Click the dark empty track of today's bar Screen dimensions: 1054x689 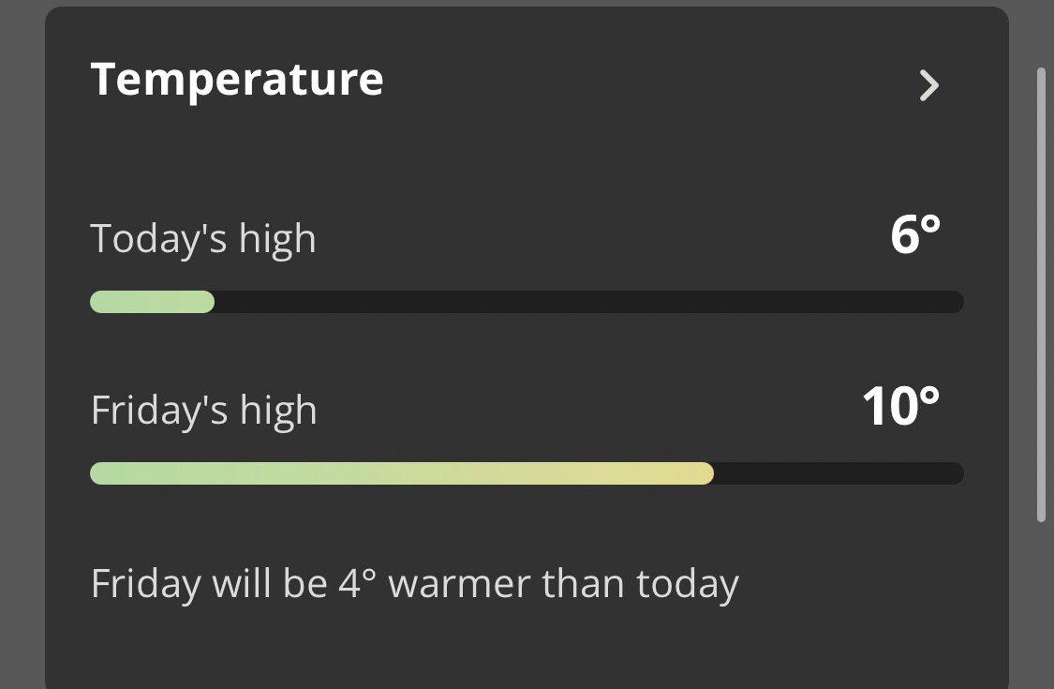pos(588,302)
